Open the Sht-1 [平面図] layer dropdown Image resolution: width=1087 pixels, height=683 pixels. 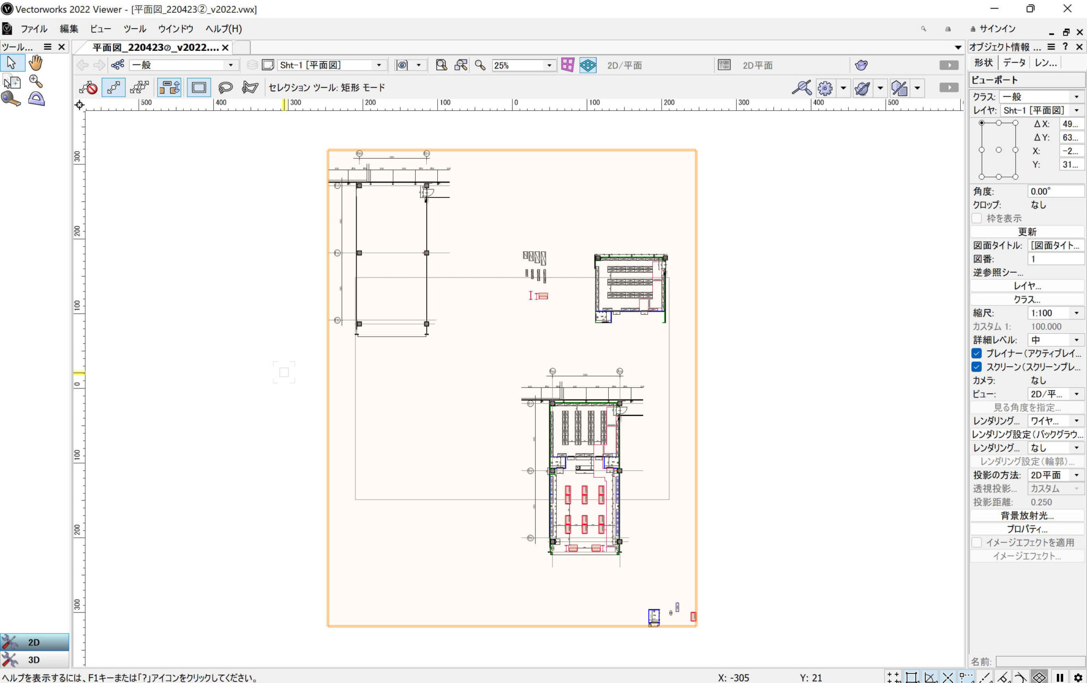pyautogui.click(x=379, y=65)
